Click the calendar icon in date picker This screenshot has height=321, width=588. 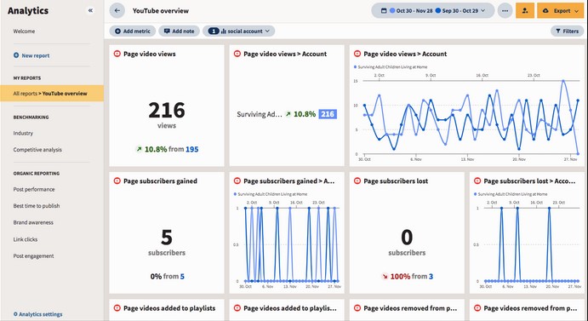pyautogui.click(x=383, y=11)
